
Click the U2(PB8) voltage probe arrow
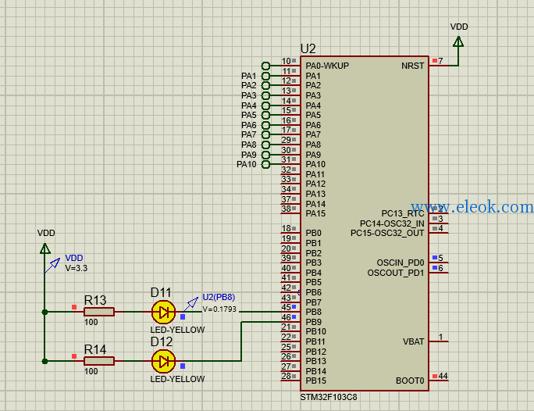pyautogui.click(x=190, y=304)
